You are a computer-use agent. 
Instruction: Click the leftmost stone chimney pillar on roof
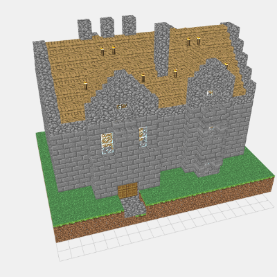85,30
